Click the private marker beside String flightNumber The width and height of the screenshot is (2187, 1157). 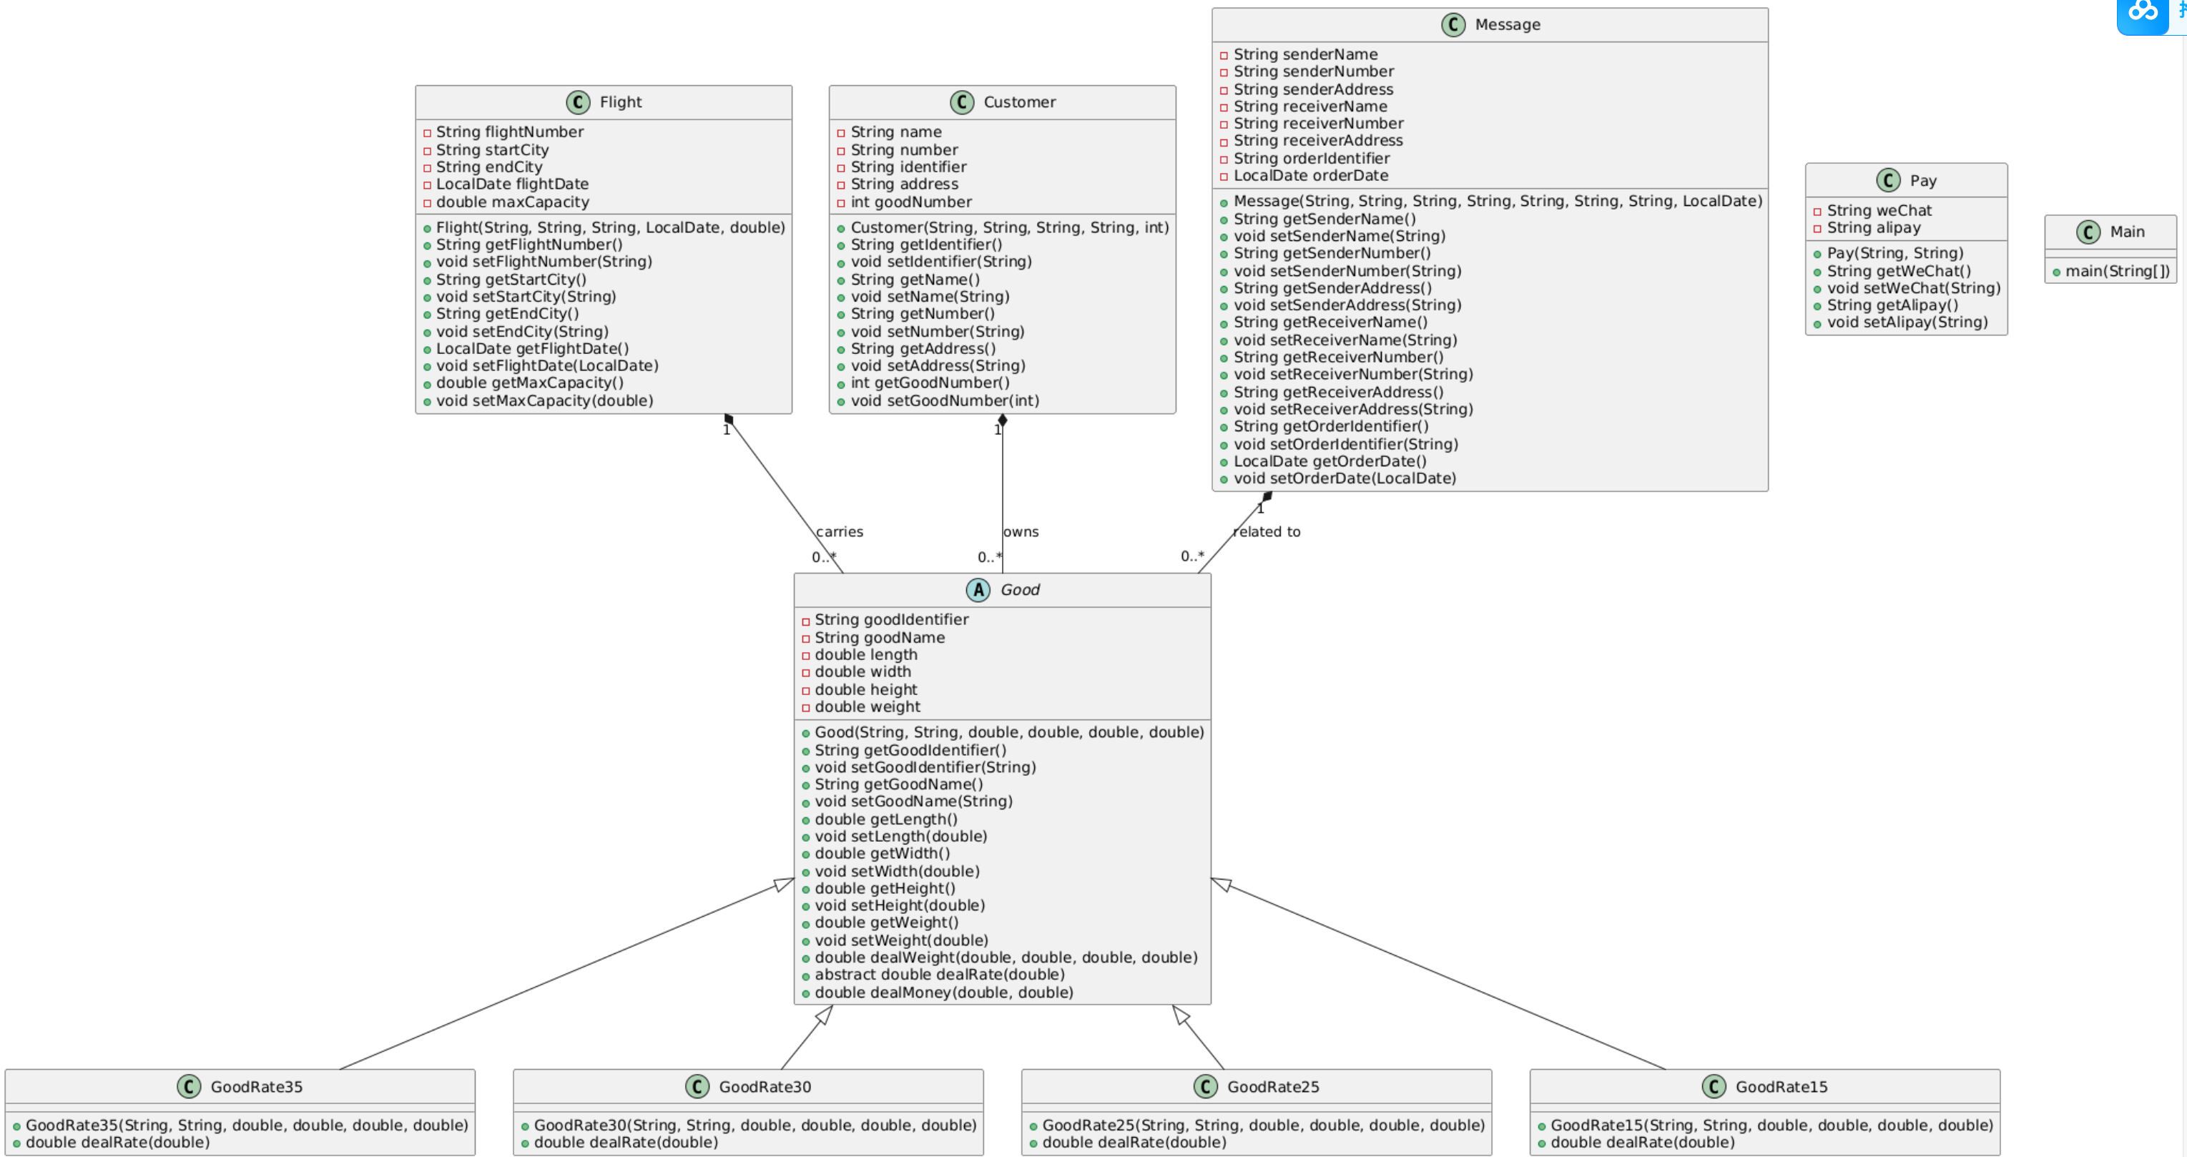(427, 133)
